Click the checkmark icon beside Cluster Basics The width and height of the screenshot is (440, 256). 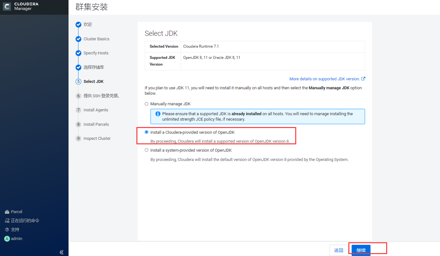click(78, 39)
